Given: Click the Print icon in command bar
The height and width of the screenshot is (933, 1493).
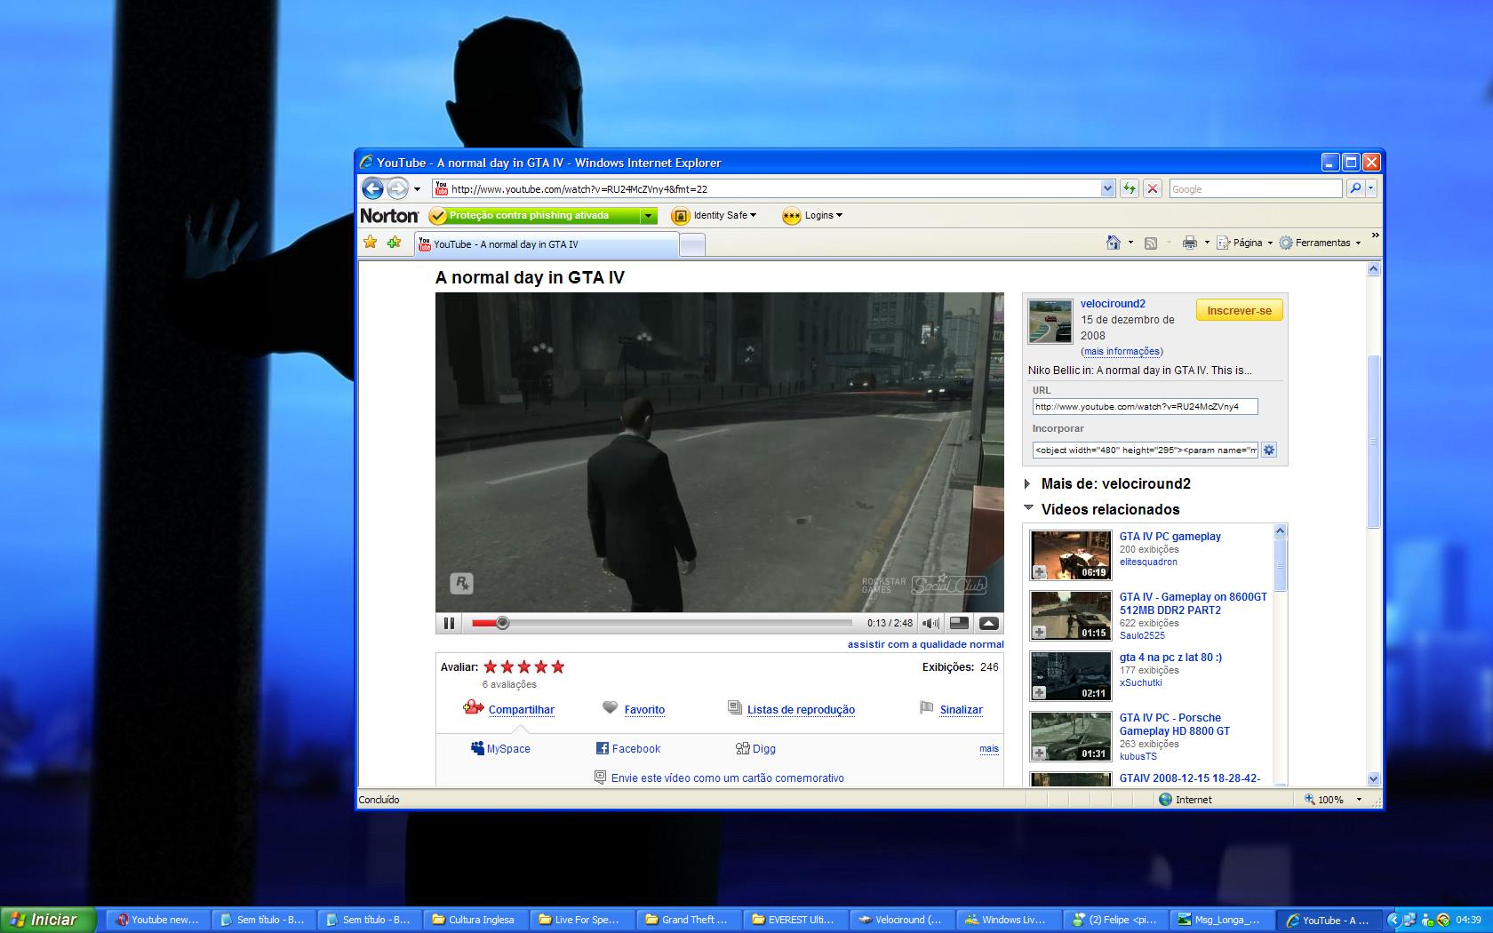Looking at the screenshot, I should coord(1189,243).
